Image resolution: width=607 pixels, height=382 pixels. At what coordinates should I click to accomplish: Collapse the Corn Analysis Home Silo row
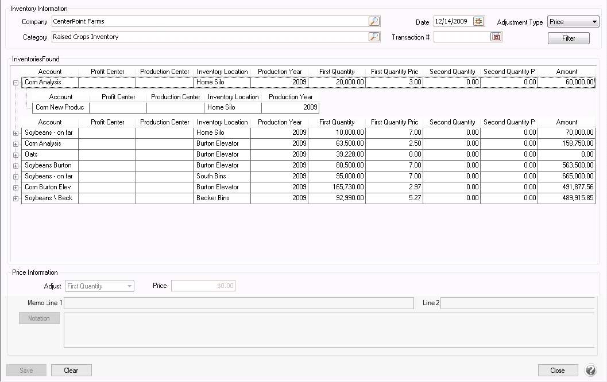click(x=16, y=83)
